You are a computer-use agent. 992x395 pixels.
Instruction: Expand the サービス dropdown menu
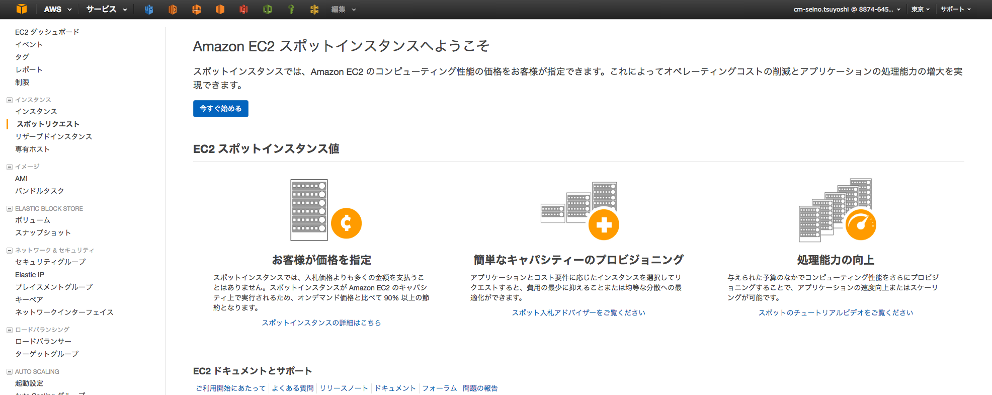107,9
